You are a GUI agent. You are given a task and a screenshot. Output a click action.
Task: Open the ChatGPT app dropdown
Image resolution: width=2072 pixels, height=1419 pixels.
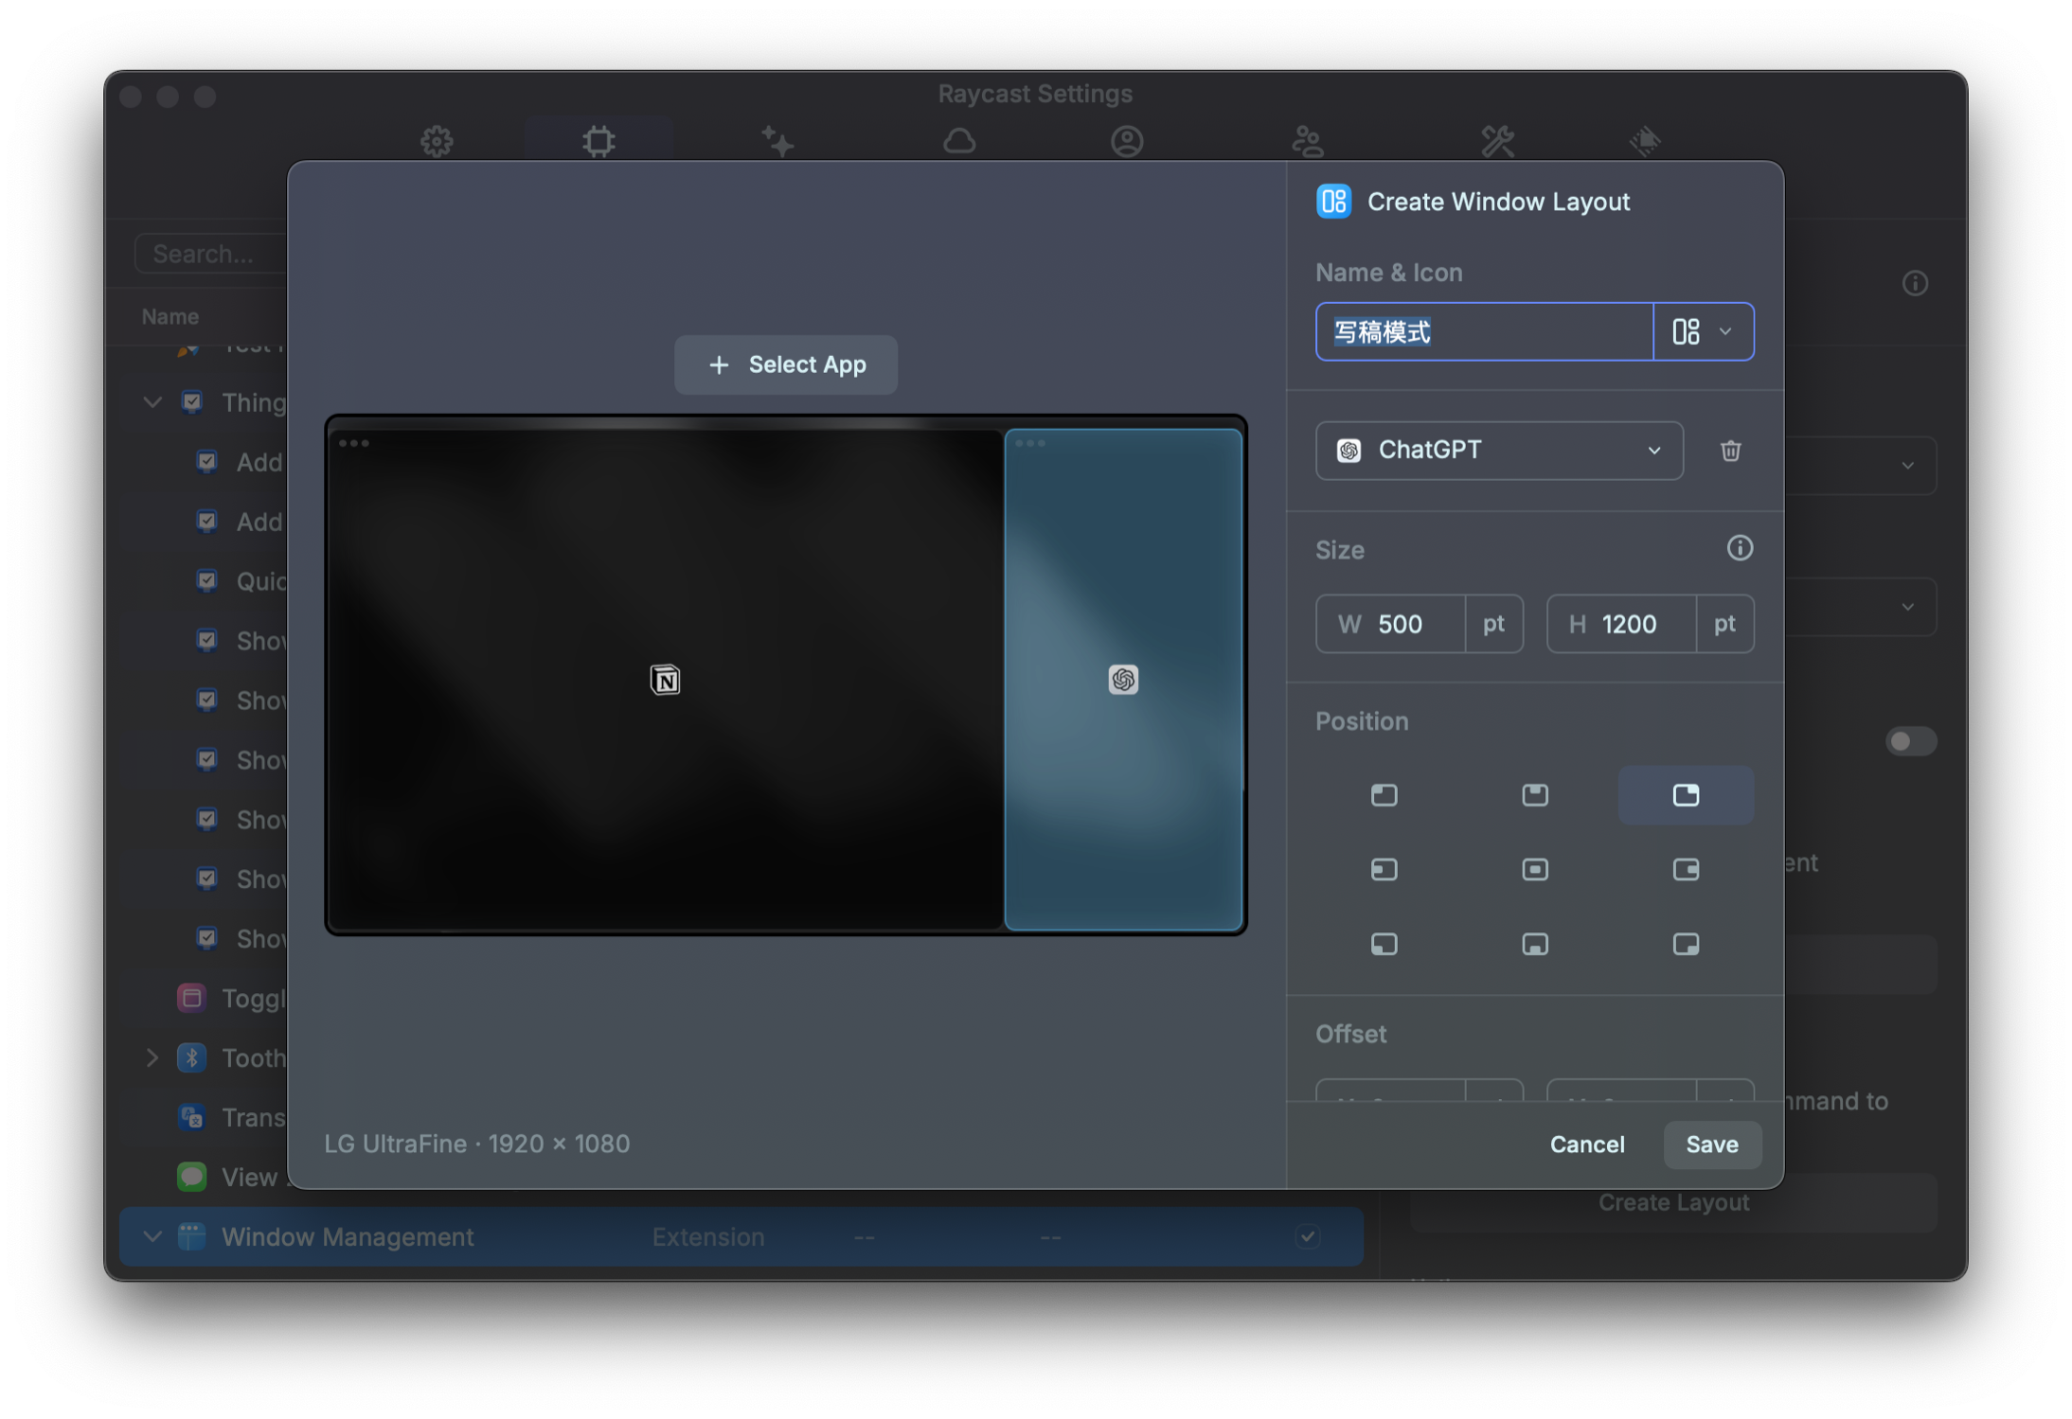point(1498,451)
